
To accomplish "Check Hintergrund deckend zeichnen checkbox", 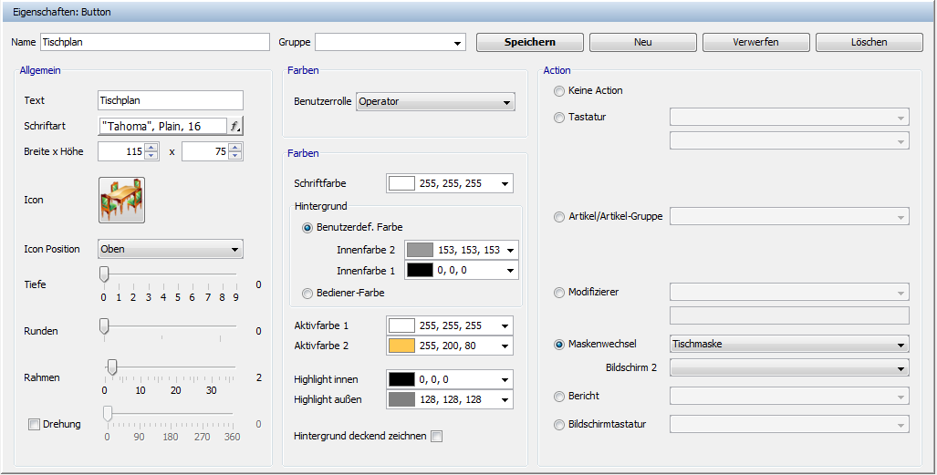I will 436,437.
